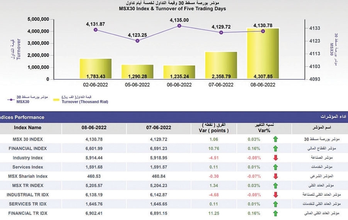Click red down arrow in INDUSTRIAL TR IDX row

(x=276, y=195)
